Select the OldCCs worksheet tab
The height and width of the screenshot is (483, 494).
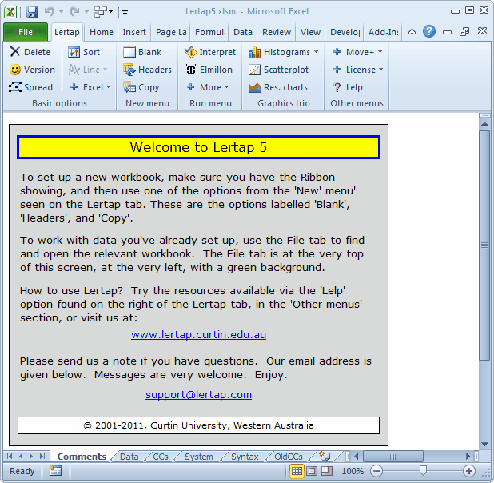289,457
